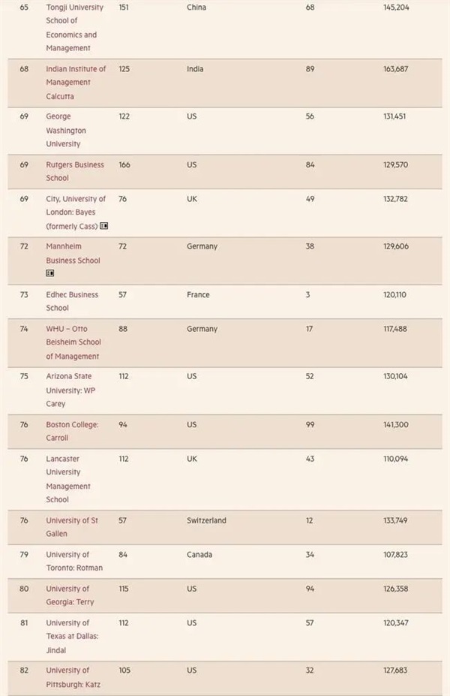450x696 pixels.
Task: Open WHU – Otto Beisheim School link
Action: [x=72, y=342]
